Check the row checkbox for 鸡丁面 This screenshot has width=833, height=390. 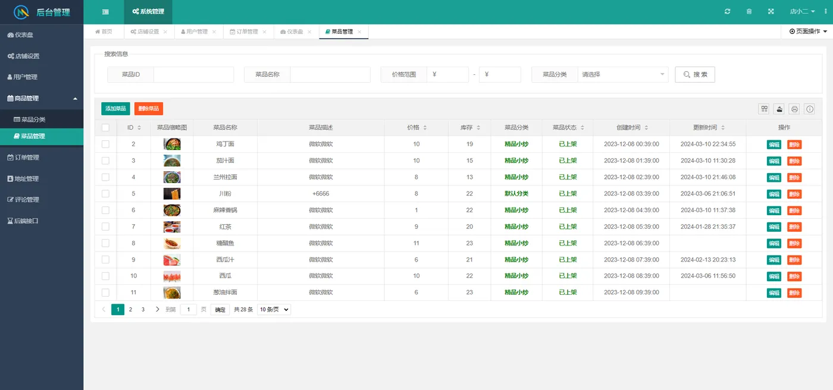click(105, 144)
